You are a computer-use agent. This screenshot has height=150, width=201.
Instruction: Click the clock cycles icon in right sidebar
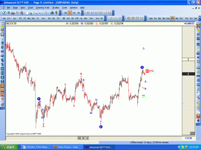pyautogui.click(x=198, y=49)
